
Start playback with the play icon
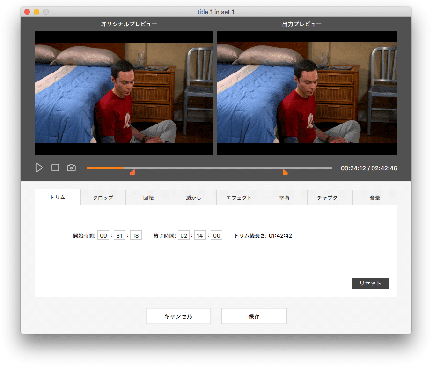pyautogui.click(x=39, y=168)
